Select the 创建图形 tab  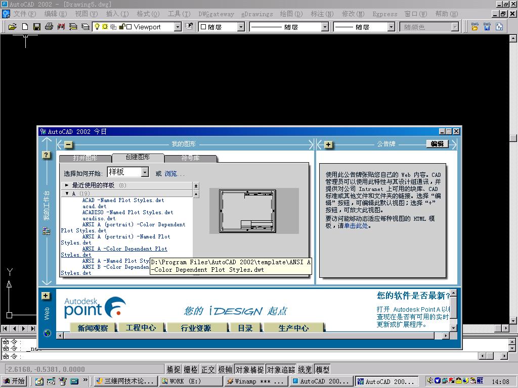tap(138, 157)
